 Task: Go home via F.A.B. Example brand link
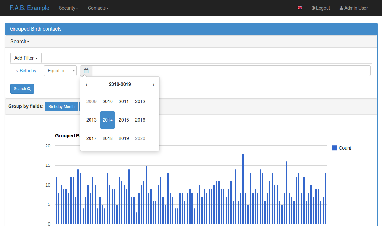[29, 8]
